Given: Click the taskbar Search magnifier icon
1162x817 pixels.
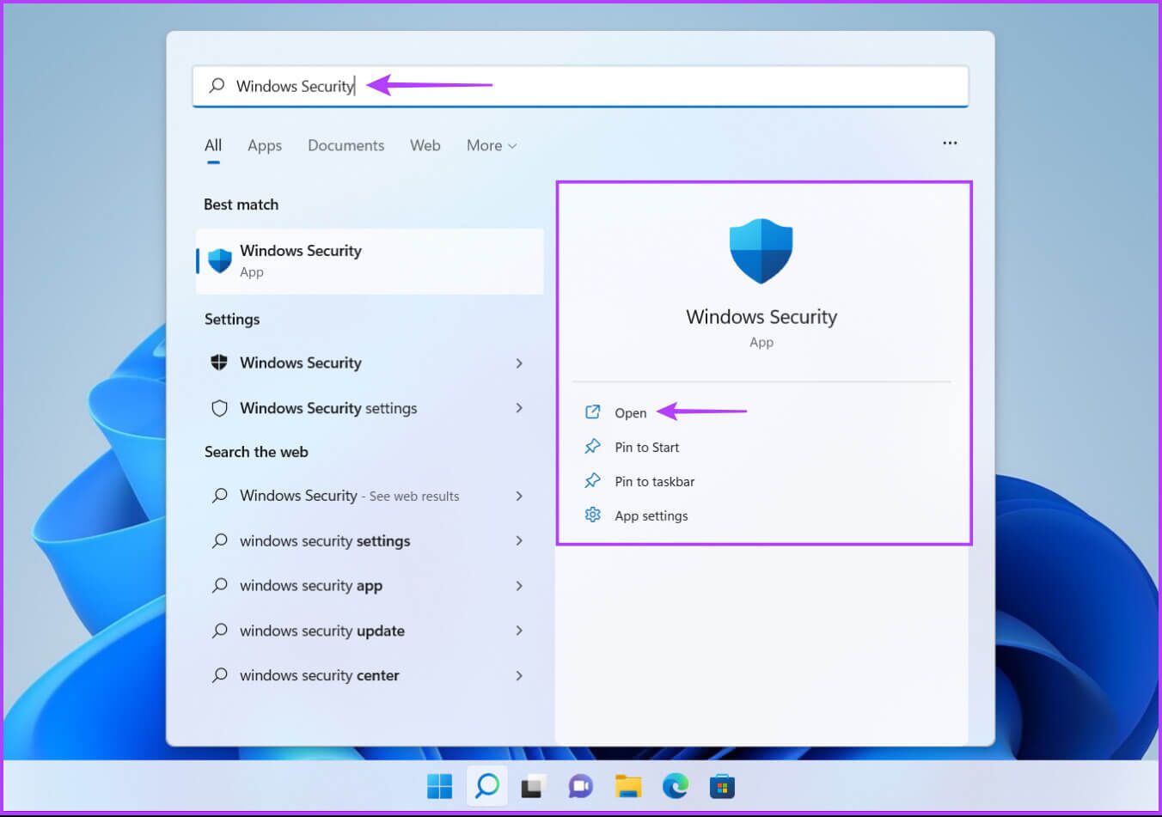Looking at the screenshot, I should [x=486, y=786].
